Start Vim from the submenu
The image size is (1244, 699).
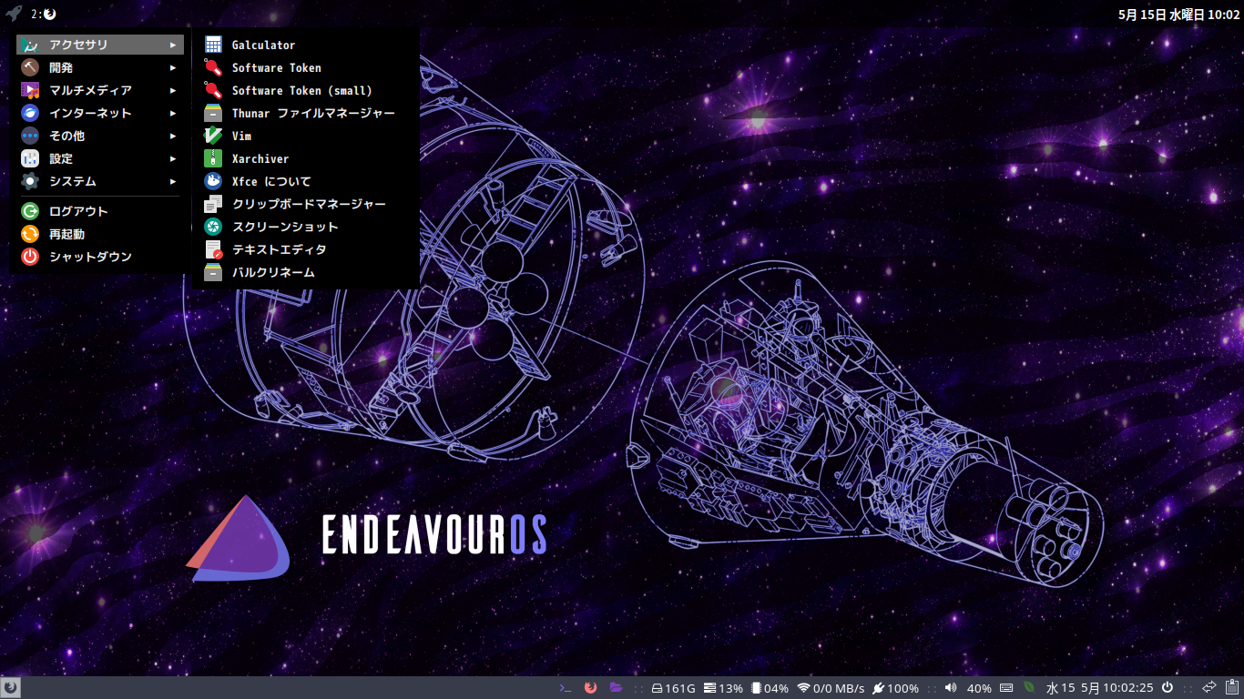[x=305, y=136]
